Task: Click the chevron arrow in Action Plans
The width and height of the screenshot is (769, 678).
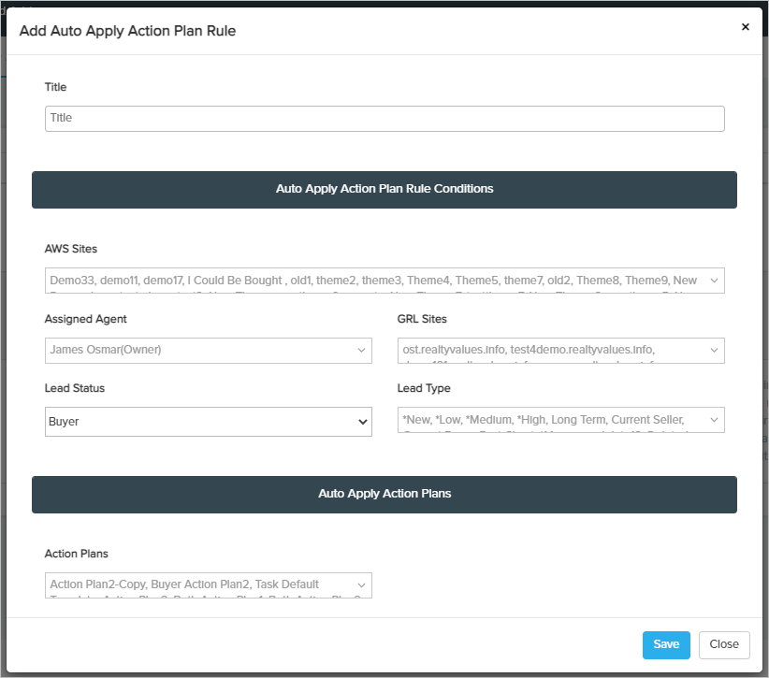Action: click(x=362, y=584)
